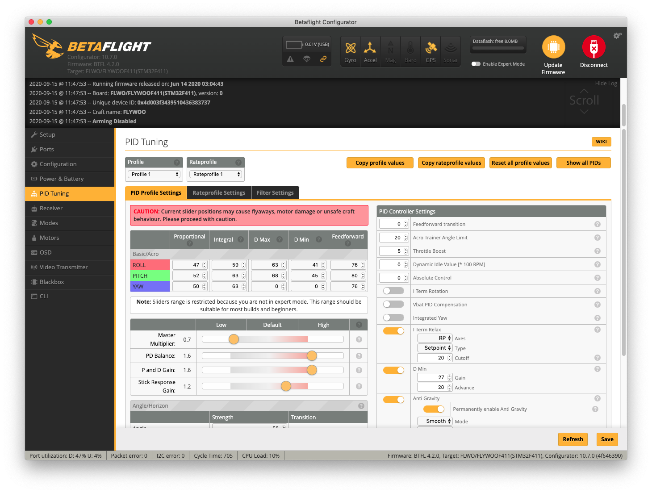This screenshot has width=652, height=493.
Task: Show help for Master Multiplier slider
Action: click(x=359, y=339)
